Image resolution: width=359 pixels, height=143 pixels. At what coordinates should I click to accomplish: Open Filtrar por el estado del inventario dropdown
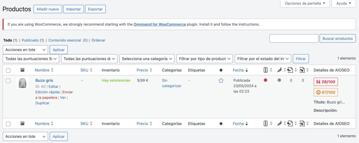[x=263, y=59]
